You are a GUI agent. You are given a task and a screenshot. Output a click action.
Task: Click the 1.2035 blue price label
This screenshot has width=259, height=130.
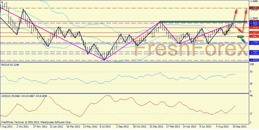[x=254, y=60]
